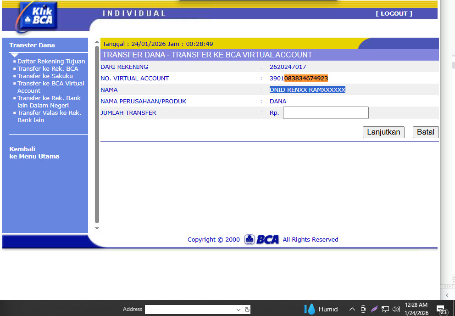Viewport: 455px width, 316px height.
Task: Click the sidebar vertical scrollbar thumb
Action: click(x=97, y=135)
